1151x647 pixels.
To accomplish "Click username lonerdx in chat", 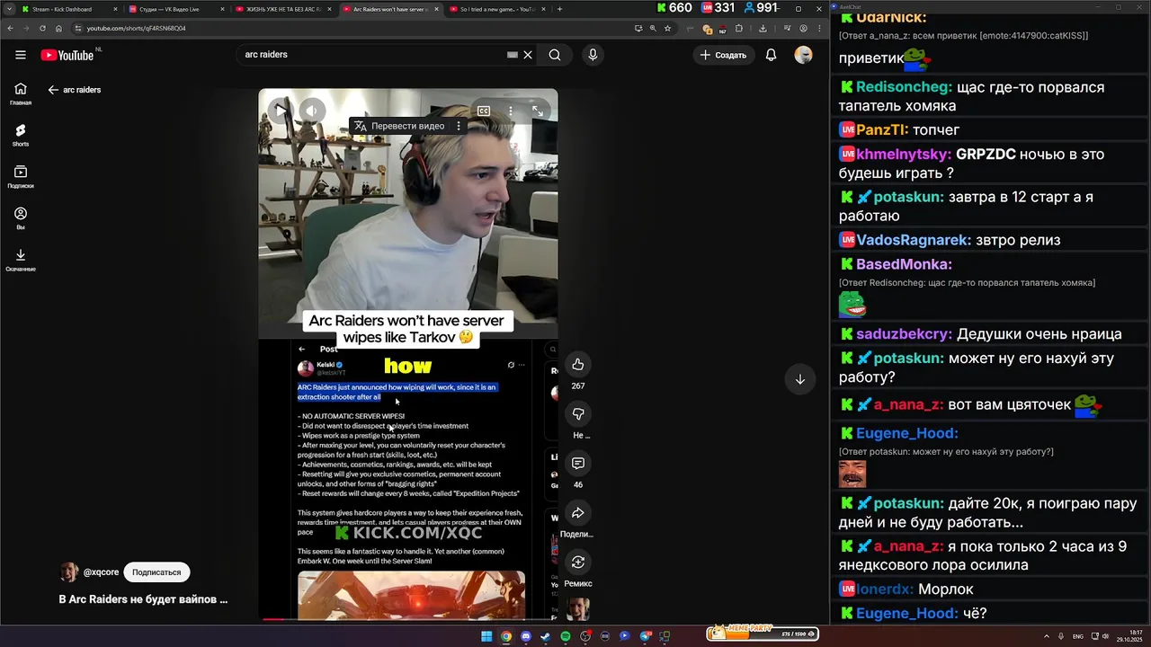I will tap(885, 589).
